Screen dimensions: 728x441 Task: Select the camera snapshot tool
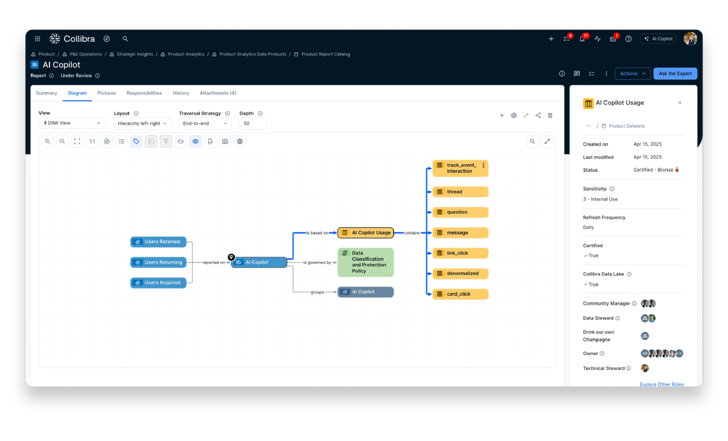(x=225, y=141)
